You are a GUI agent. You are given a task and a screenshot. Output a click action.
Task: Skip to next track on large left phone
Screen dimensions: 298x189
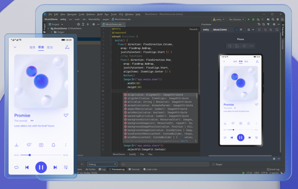point(55,167)
